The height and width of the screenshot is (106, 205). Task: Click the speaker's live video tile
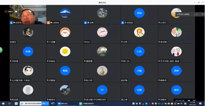coord(28,14)
